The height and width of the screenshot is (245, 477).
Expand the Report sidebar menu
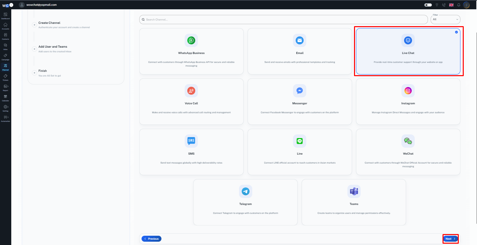[x=5, y=87]
